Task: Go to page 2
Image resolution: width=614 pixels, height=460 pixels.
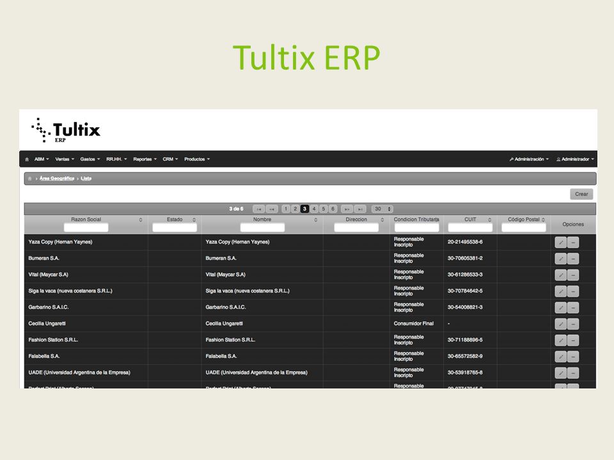Action: click(x=295, y=209)
